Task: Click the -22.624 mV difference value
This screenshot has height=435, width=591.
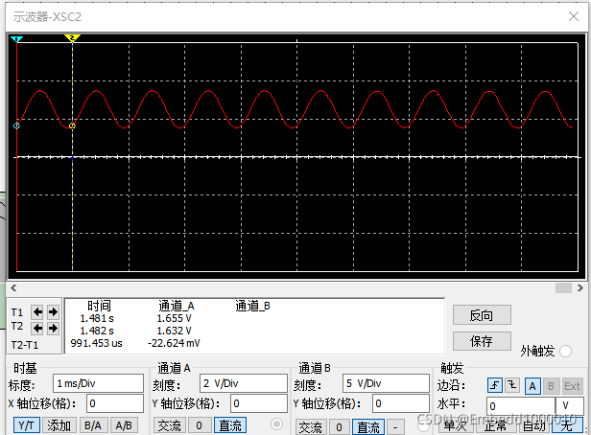Action: click(x=174, y=343)
